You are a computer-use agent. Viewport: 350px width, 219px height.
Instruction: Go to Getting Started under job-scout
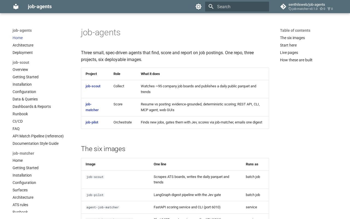coord(25,77)
